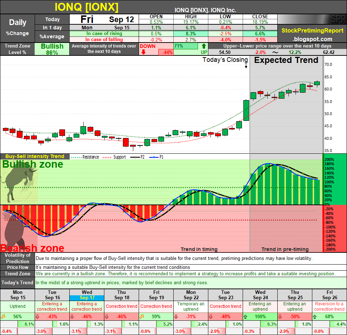Select the Mon Sep 22 forecast column header
Image resolution: width=347 pixels, height=335 pixels.
coord(191,295)
